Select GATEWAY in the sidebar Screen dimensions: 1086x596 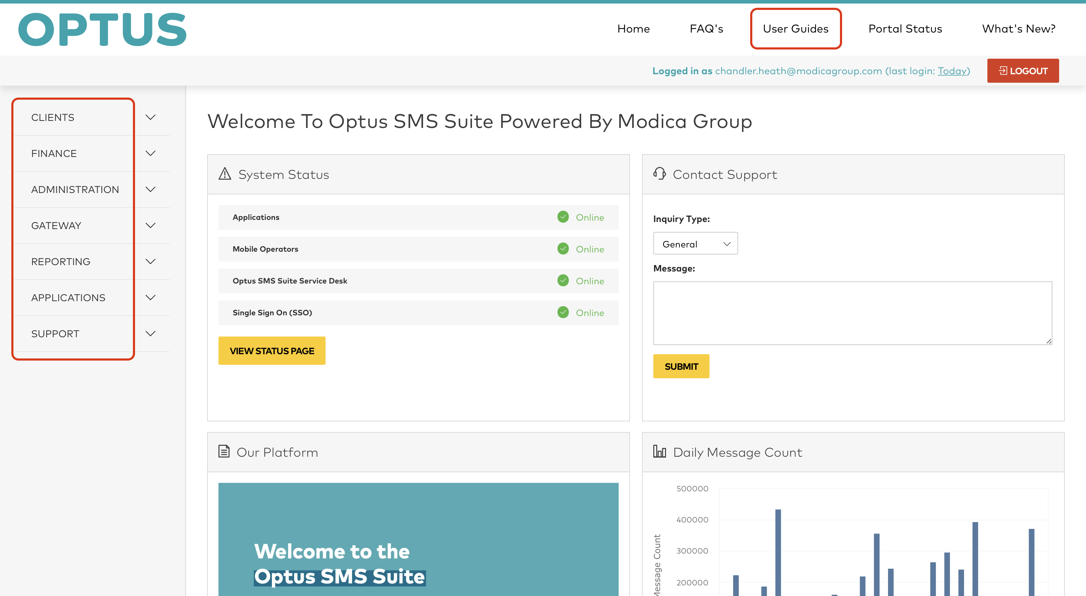point(56,226)
